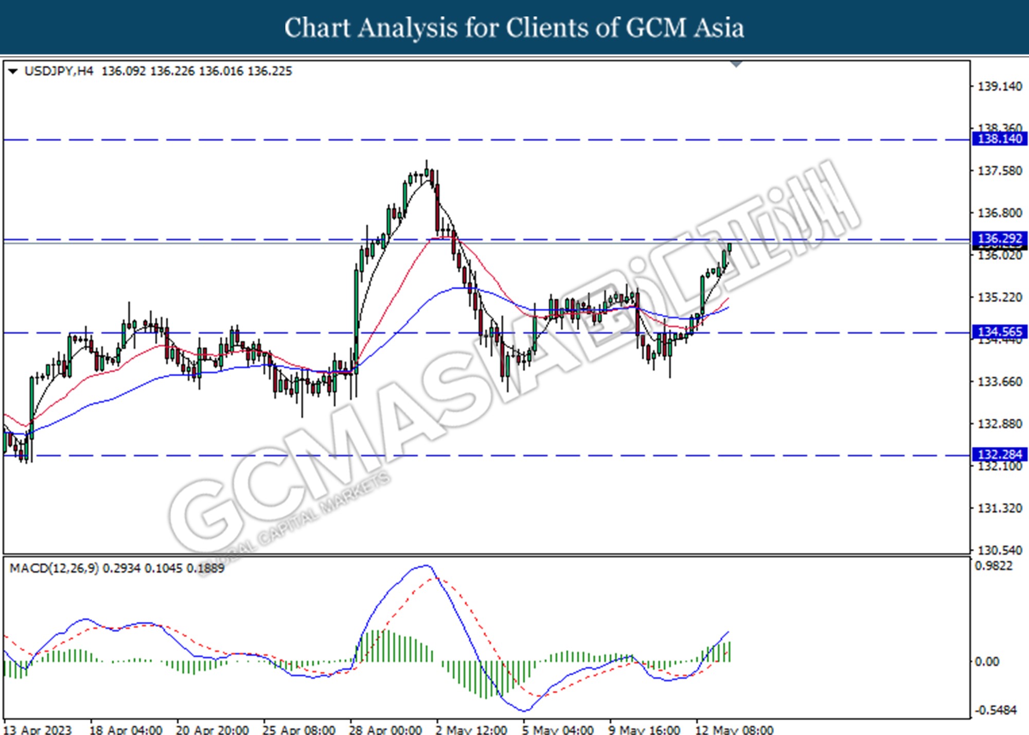This screenshot has height=735, width=1029.
Task: Select the 134.565 price level label
Action: pos(1000,332)
